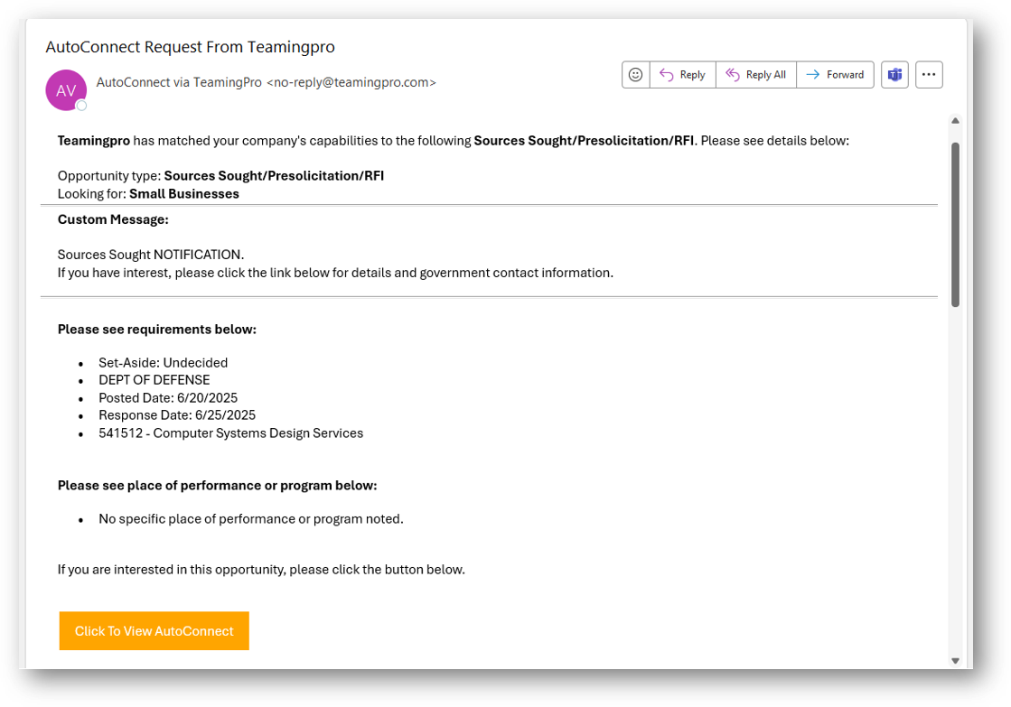Click the place of performance or program heading
This screenshot has height=707, width=1011.
coord(217,485)
